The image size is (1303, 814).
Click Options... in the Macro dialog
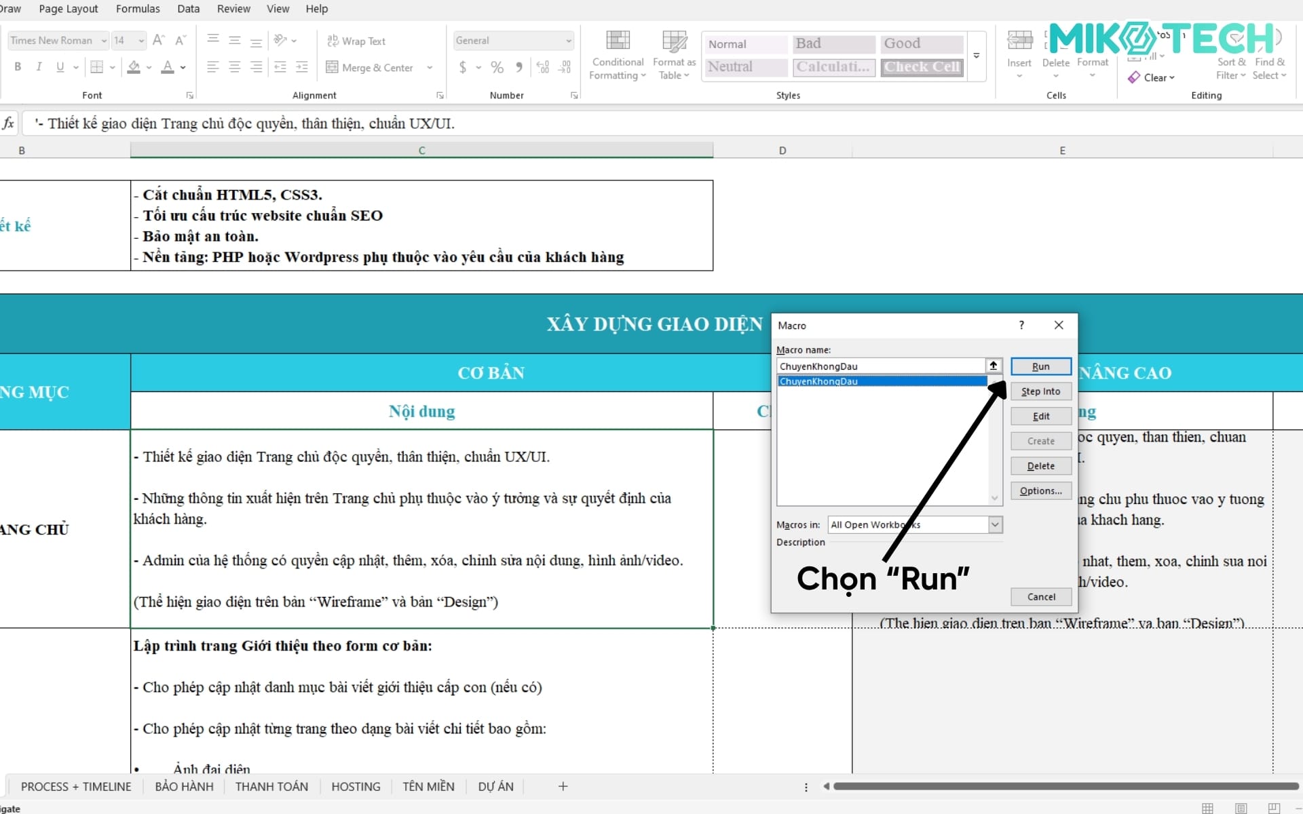pos(1041,490)
